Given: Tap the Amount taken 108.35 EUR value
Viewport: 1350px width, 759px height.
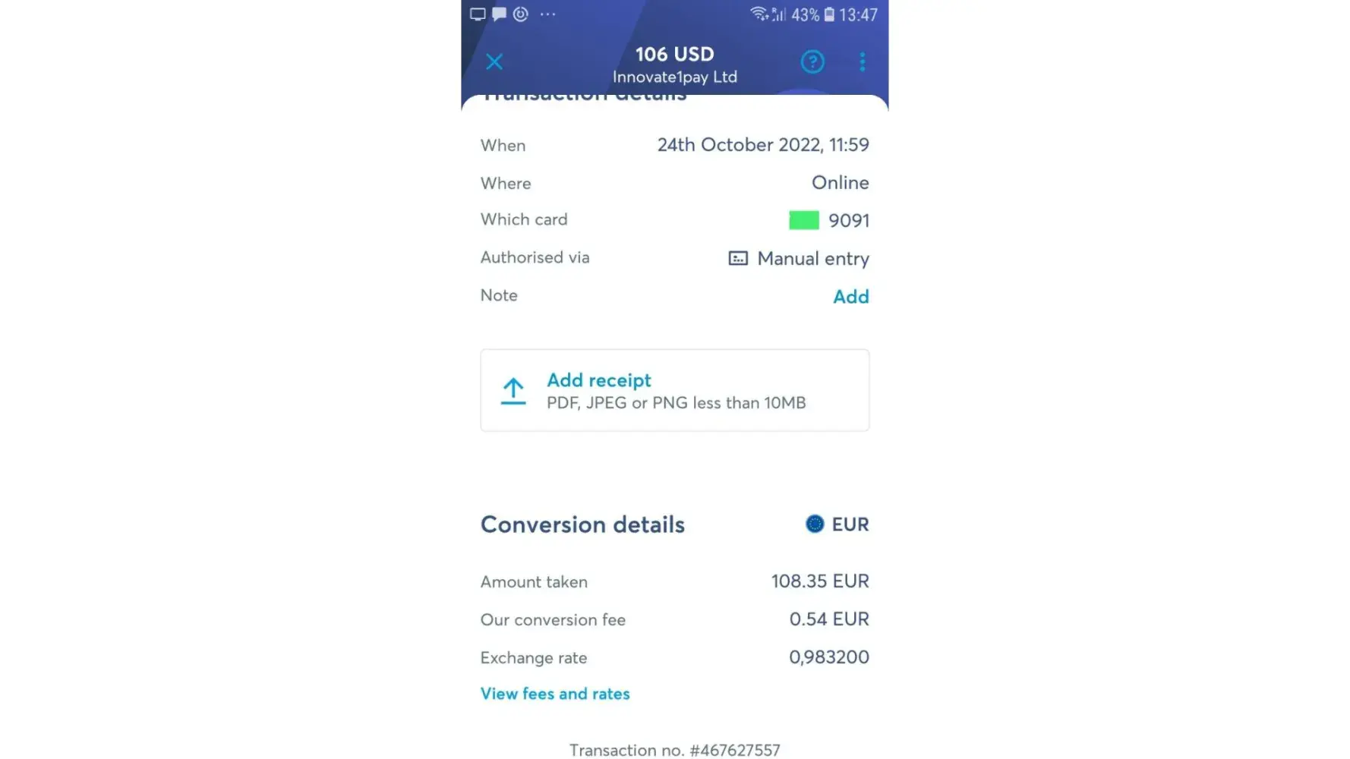Looking at the screenshot, I should coord(820,581).
